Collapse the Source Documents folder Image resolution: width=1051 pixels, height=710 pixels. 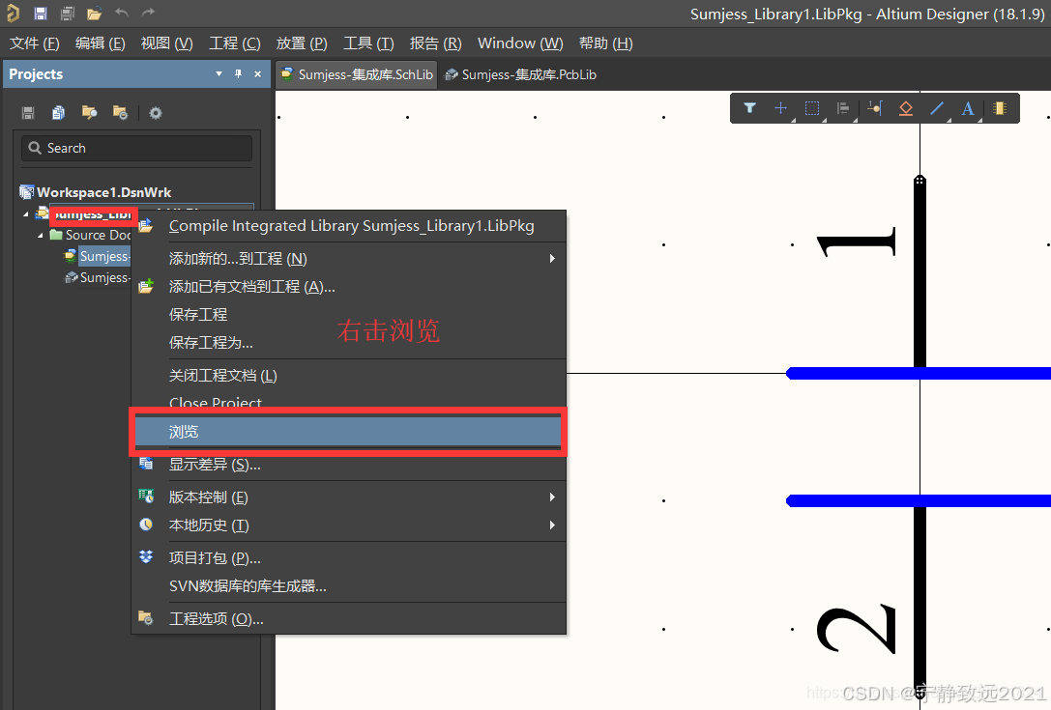(x=41, y=235)
